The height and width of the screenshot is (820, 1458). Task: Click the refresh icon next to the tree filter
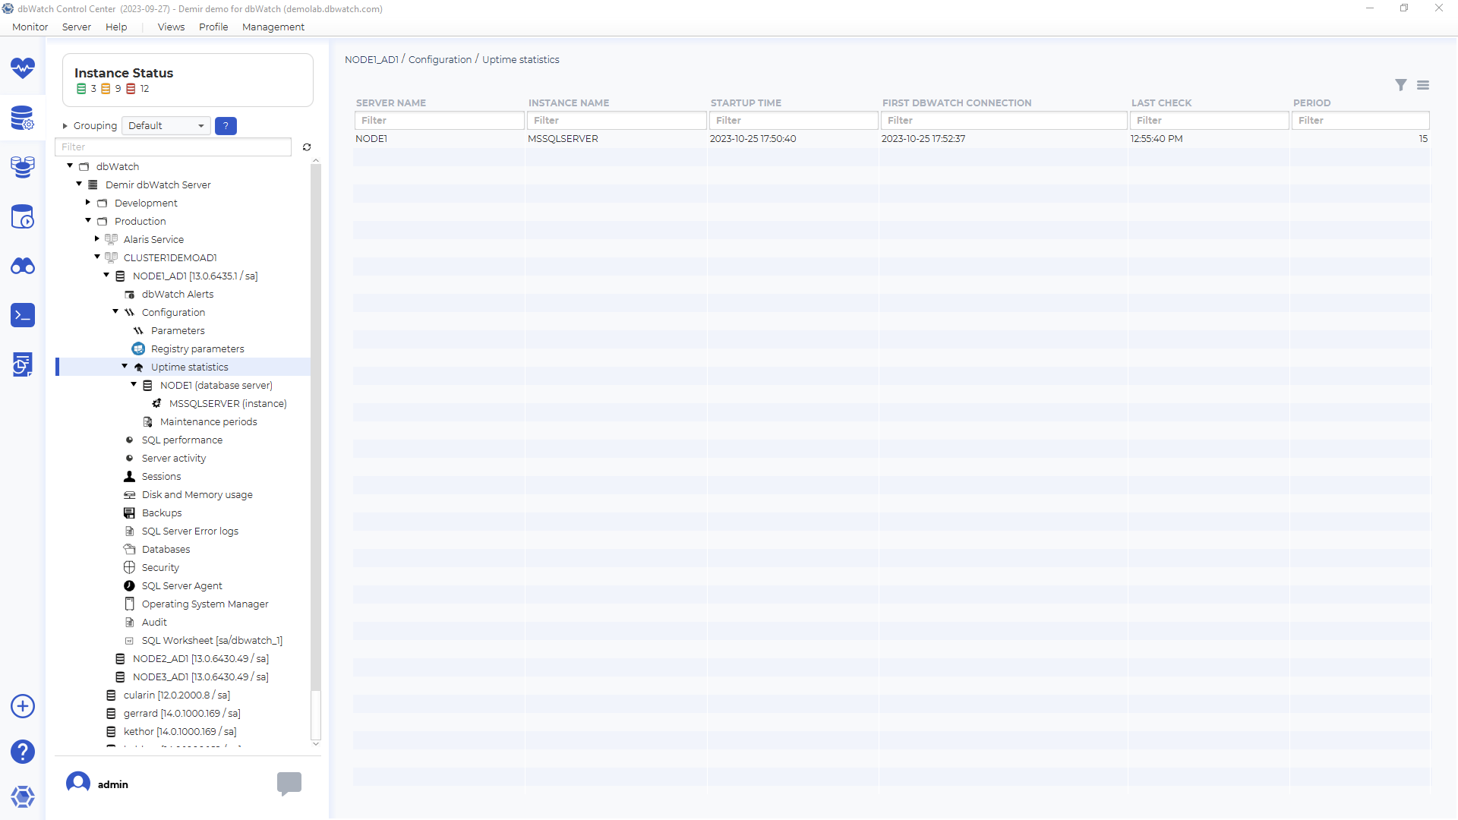[307, 147]
